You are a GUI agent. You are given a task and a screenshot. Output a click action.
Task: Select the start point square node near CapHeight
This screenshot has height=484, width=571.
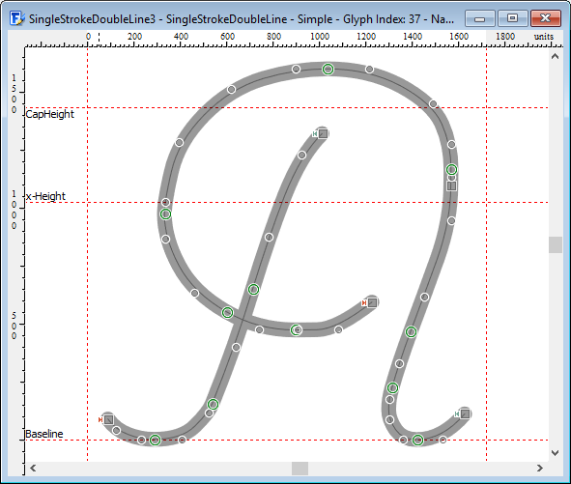coord(323,133)
